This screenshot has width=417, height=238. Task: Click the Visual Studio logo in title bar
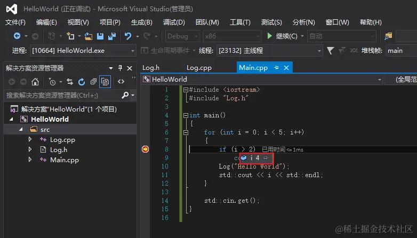12,9
